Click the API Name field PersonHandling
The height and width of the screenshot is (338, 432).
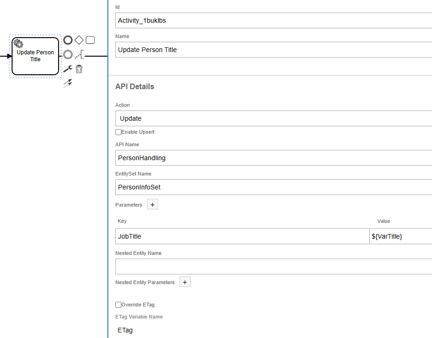pos(273,158)
